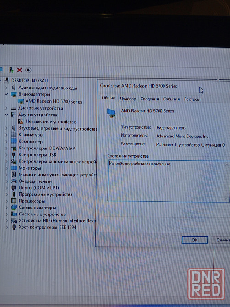
Task: Click the download arrow toolbar icon
Action: pos(28,70)
